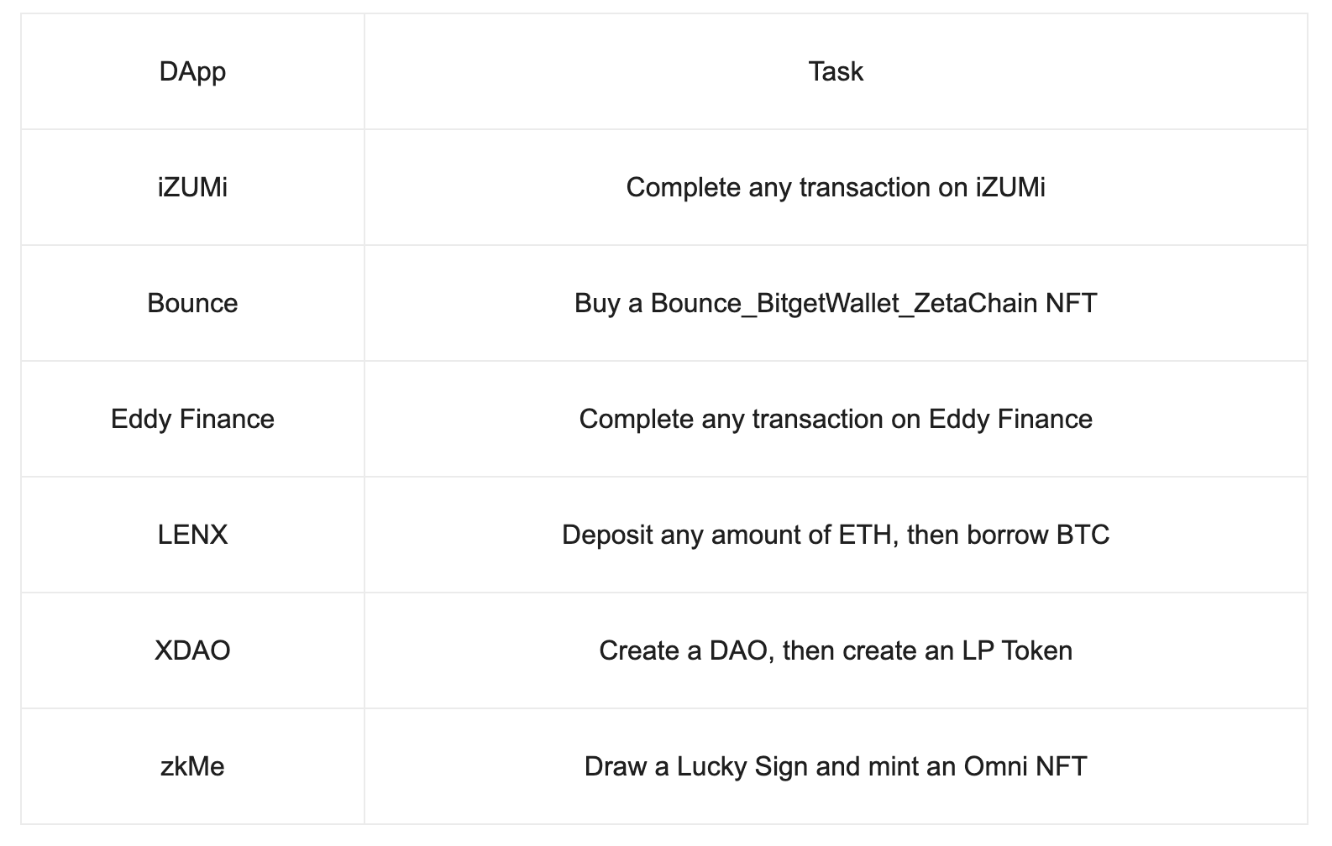
Task: Select the iZUMi name cell
Action: pos(192,187)
